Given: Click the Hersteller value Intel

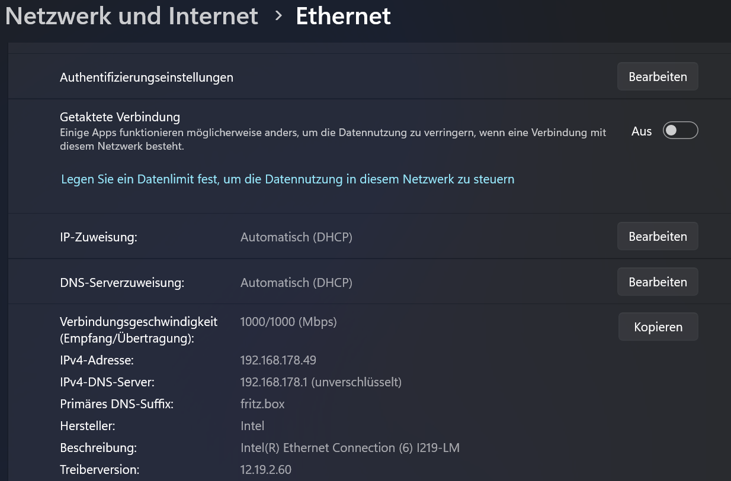Looking at the screenshot, I should (x=252, y=426).
